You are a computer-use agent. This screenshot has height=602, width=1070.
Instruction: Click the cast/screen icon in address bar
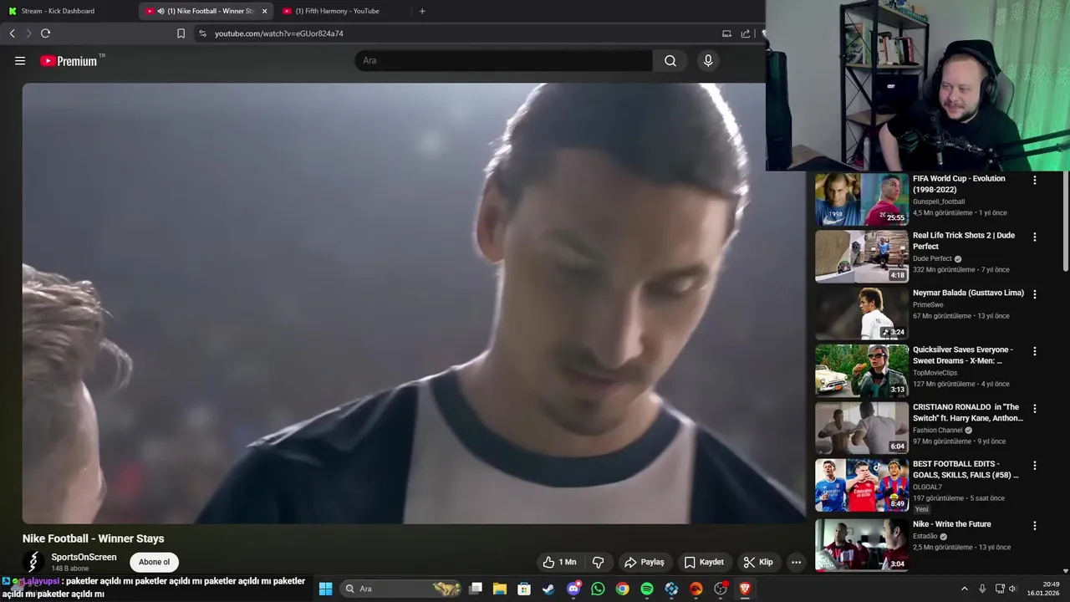[726, 33]
